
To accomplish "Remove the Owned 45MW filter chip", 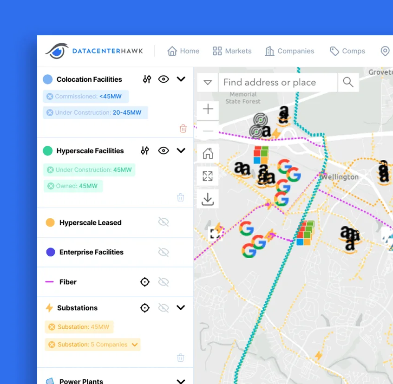I will (51, 186).
